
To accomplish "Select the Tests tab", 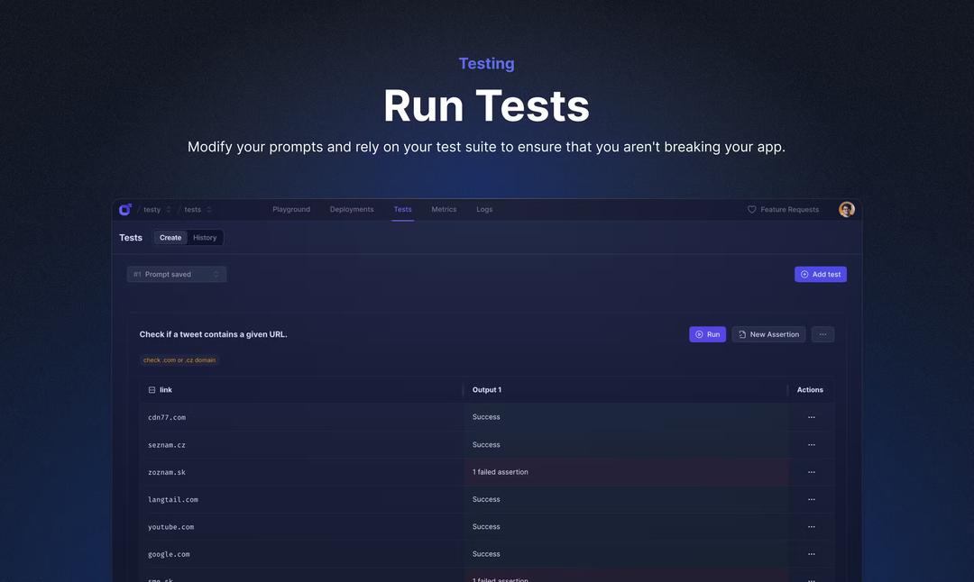I will (402, 210).
